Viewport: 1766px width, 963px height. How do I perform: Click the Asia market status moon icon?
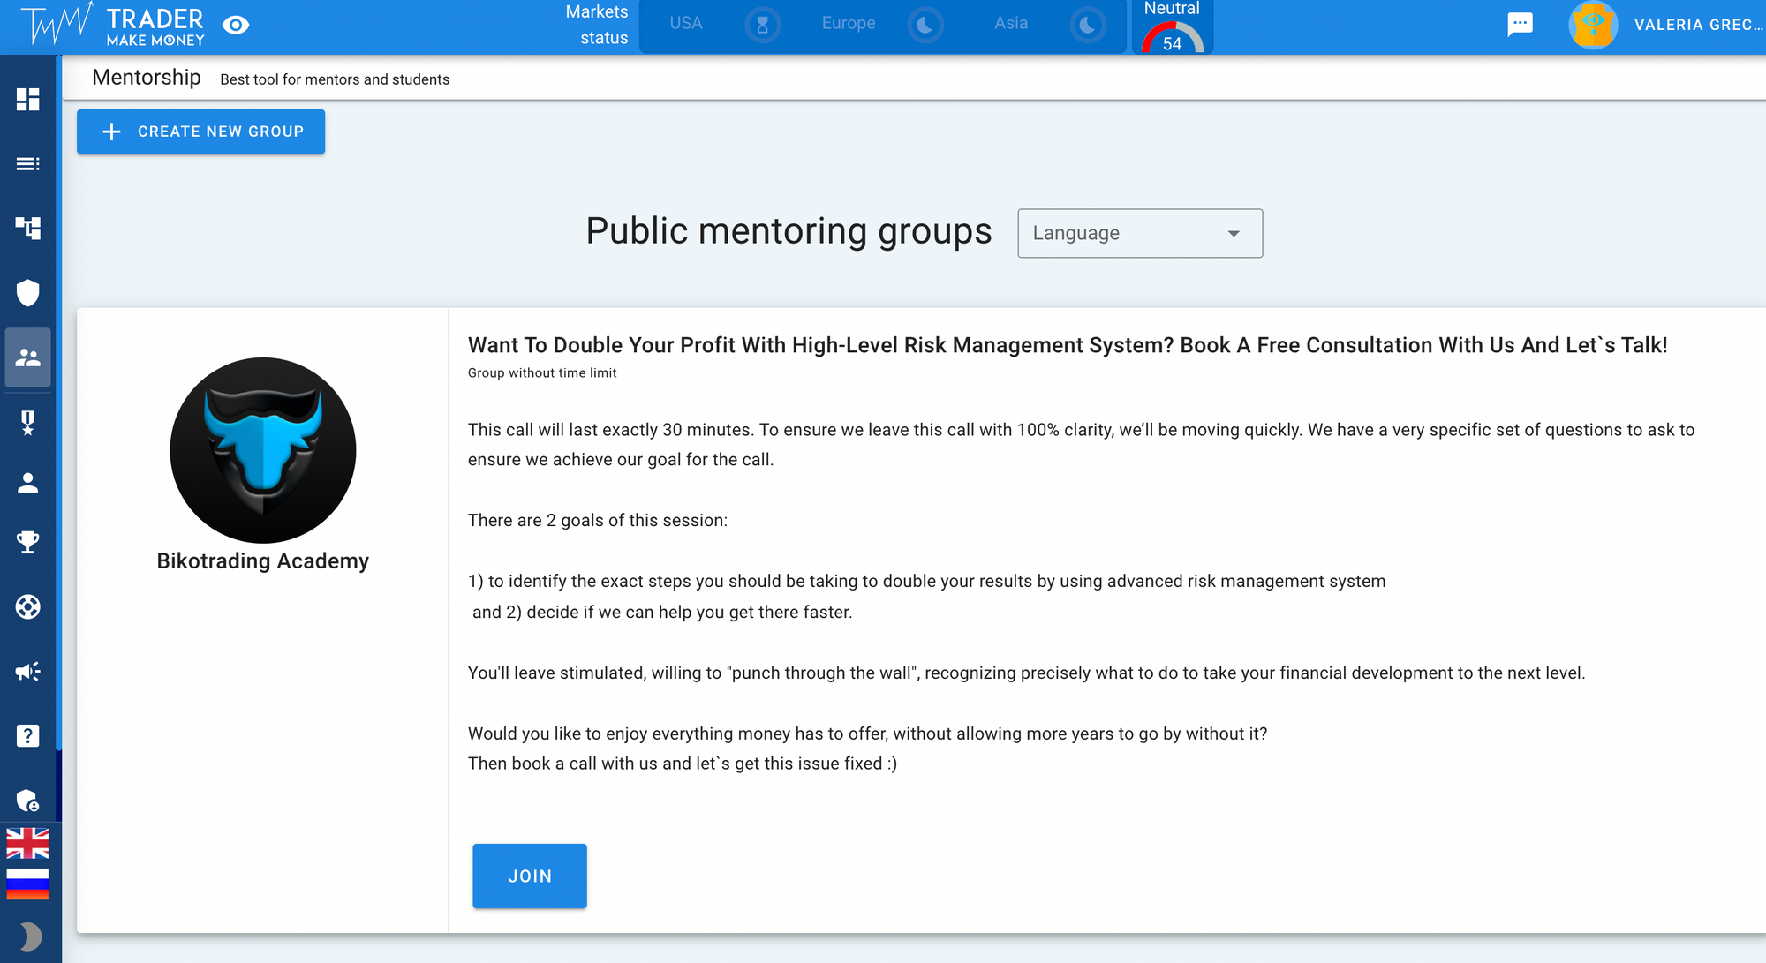coord(1088,25)
